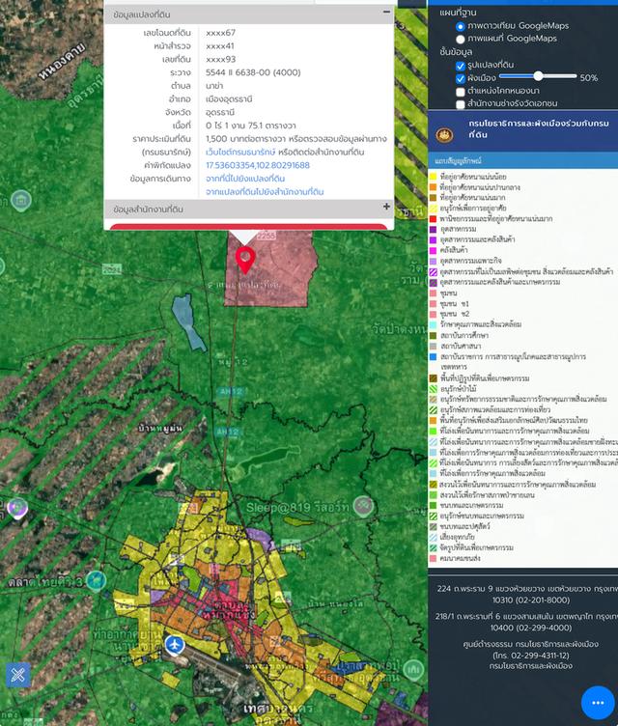Screen dimensions: 618x726
Task: Enable the ตำแหน่งโคกหนองนา layer checkbox
Action: (461, 91)
